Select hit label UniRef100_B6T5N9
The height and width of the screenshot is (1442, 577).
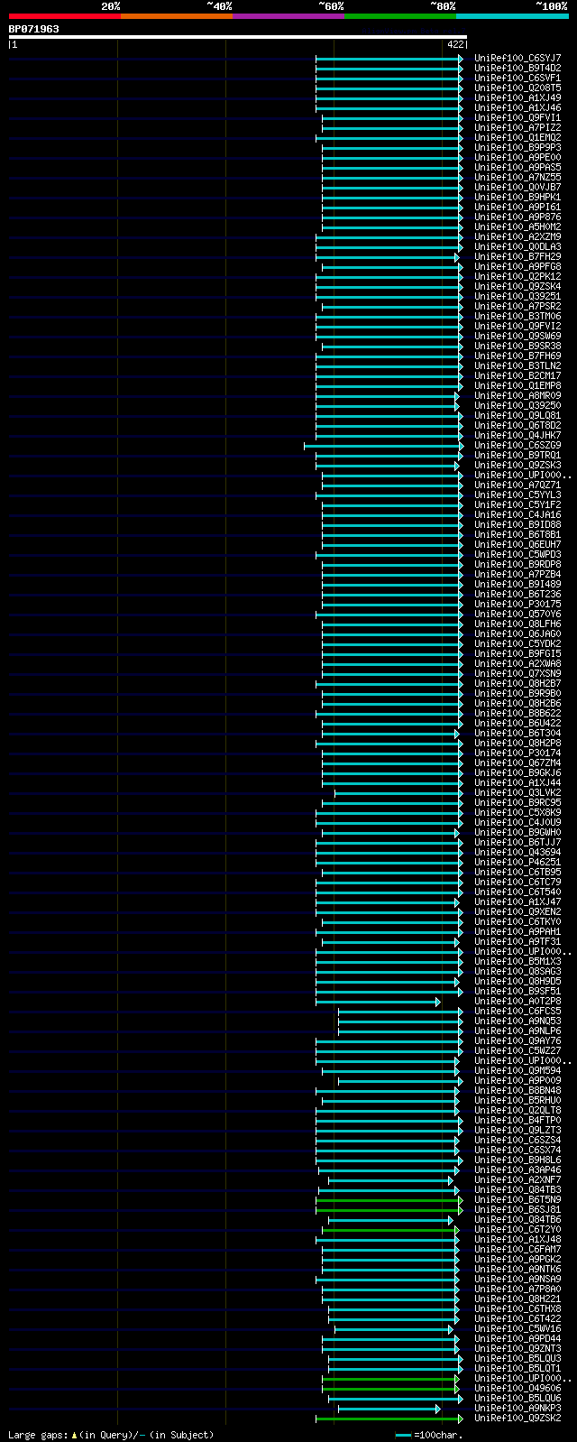(517, 1199)
